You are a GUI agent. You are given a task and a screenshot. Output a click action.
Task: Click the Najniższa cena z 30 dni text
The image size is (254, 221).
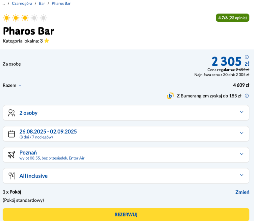click(x=222, y=75)
